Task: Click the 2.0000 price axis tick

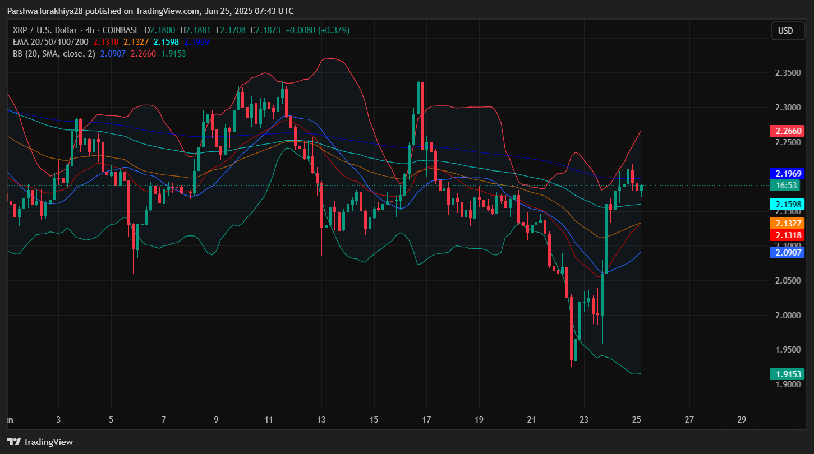Action: [x=788, y=315]
